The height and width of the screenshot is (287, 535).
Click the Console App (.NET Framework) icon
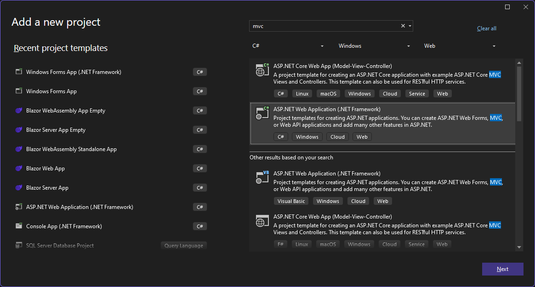point(19,226)
